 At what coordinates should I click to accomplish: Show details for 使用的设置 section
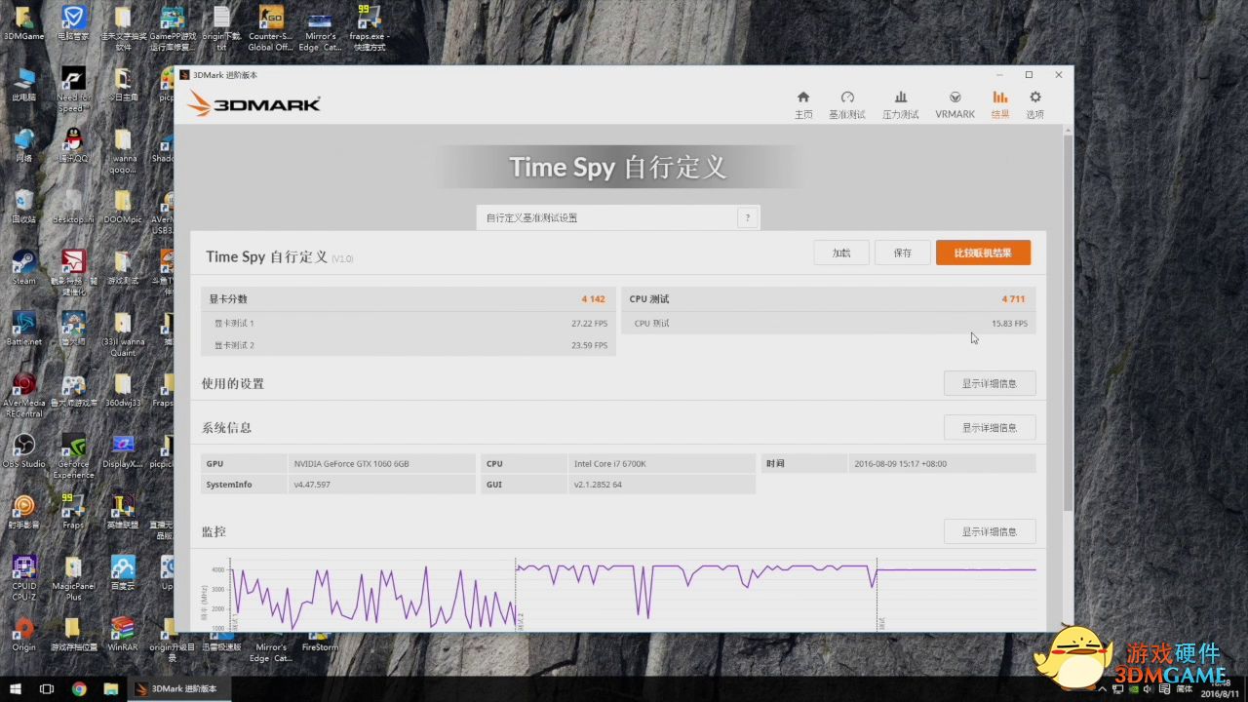[x=990, y=383]
